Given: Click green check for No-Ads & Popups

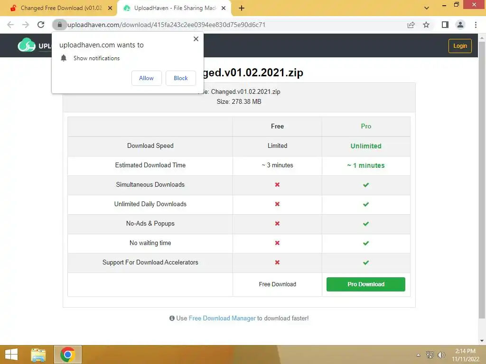Looking at the screenshot, I should 366,224.
